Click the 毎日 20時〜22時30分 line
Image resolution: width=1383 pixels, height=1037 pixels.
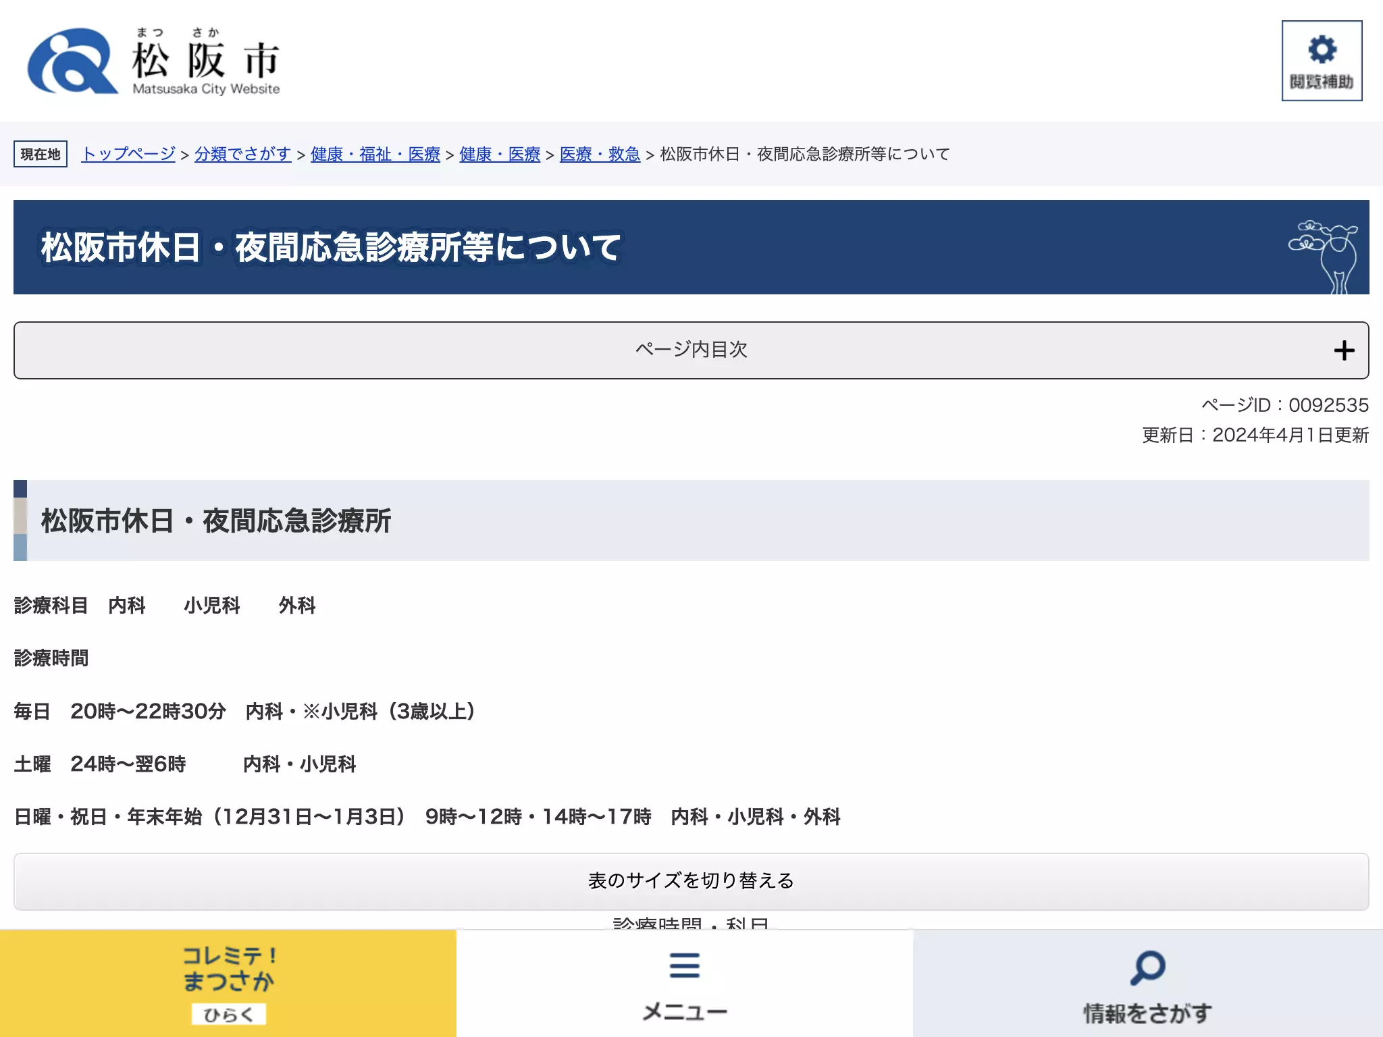244,711
